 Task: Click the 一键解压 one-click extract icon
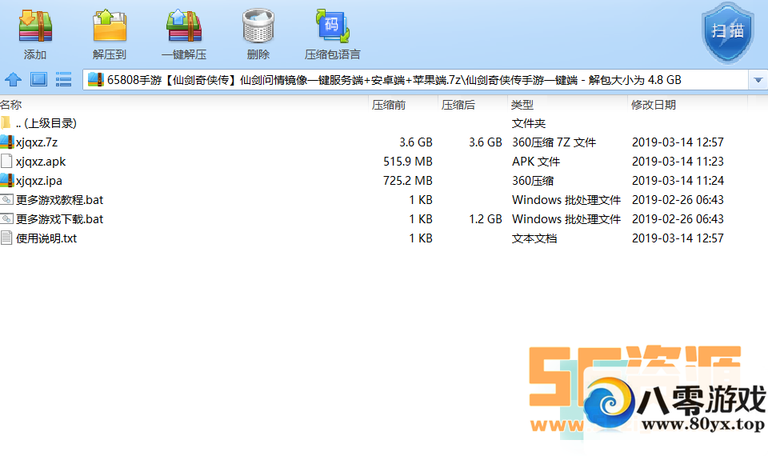(x=184, y=26)
